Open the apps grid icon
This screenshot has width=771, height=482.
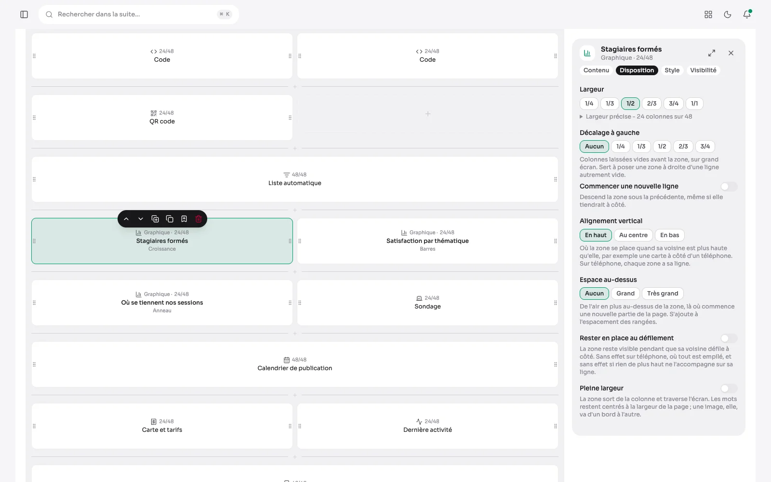pos(708,14)
